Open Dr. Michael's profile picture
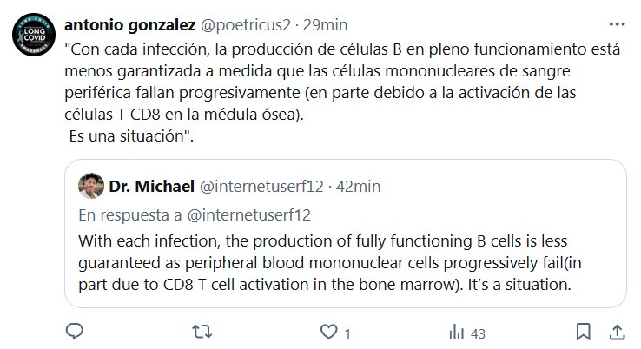641x349 pixels. [x=91, y=186]
